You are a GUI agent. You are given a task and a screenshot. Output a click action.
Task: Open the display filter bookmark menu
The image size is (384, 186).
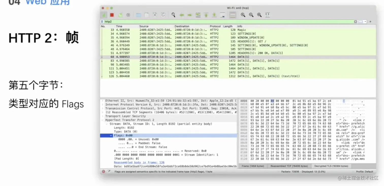point(102,22)
